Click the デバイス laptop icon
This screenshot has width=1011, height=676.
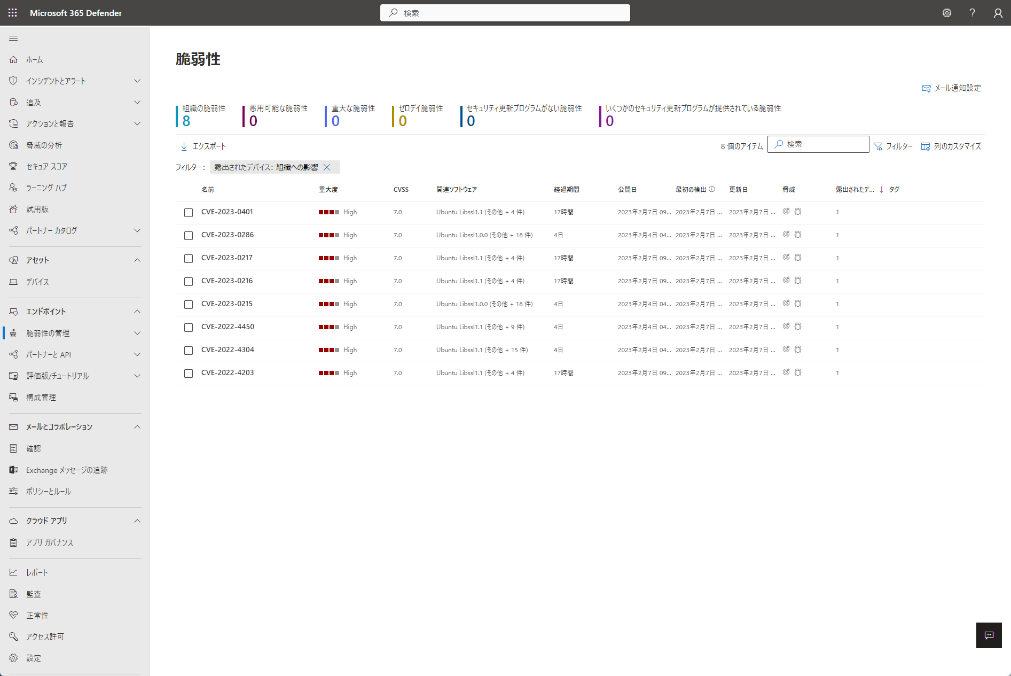(x=13, y=282)
